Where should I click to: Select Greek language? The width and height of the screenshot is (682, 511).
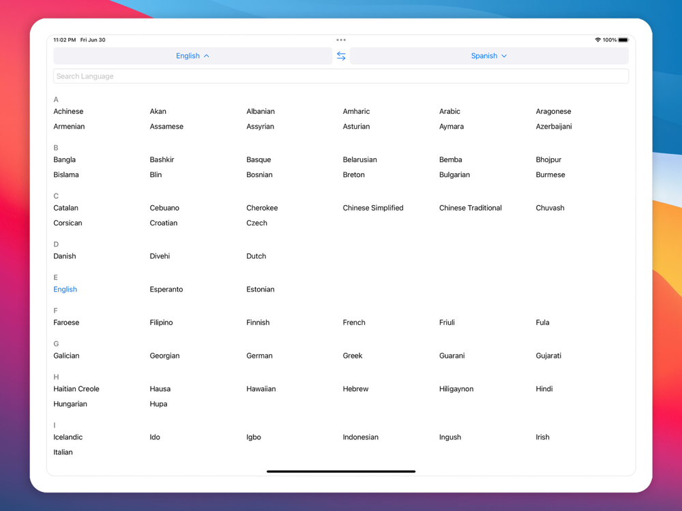(x=353, y=356)
